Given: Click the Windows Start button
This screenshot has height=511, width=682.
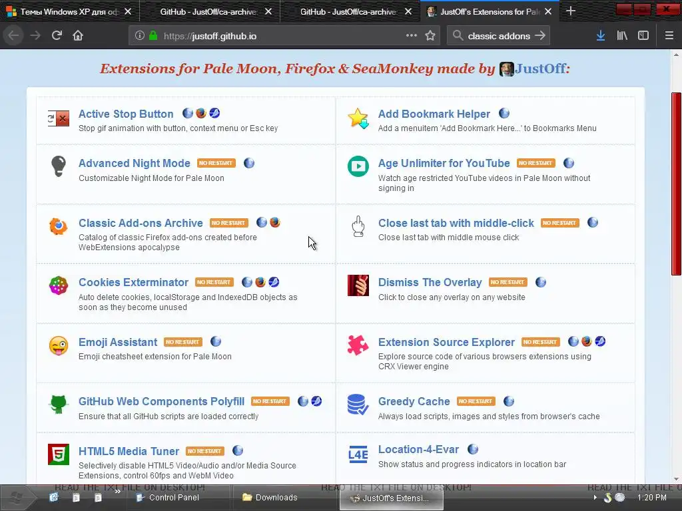Looking at the screenshot, I should point(16,496).
